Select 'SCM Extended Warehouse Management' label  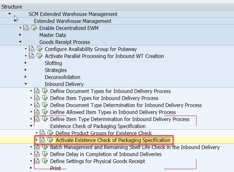pos(73,14)
